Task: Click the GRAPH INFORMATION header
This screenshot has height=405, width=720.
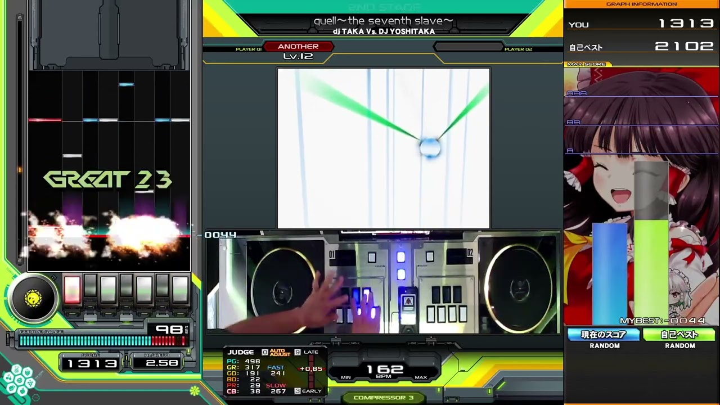Action: [x=641, y=4]
